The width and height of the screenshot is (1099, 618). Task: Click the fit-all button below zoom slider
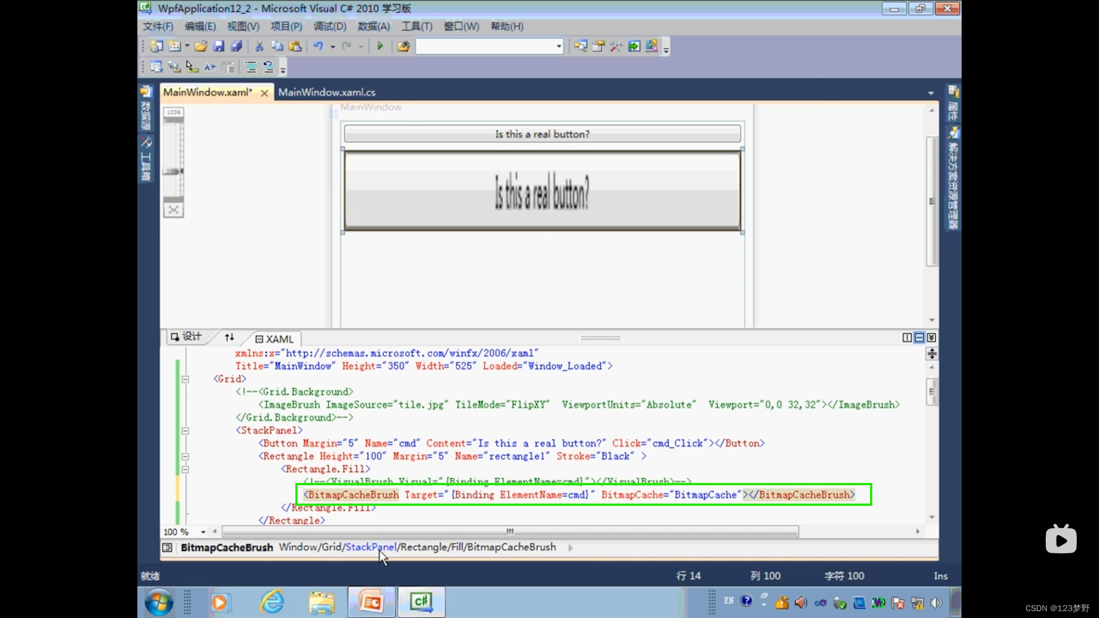pos(173,210)
